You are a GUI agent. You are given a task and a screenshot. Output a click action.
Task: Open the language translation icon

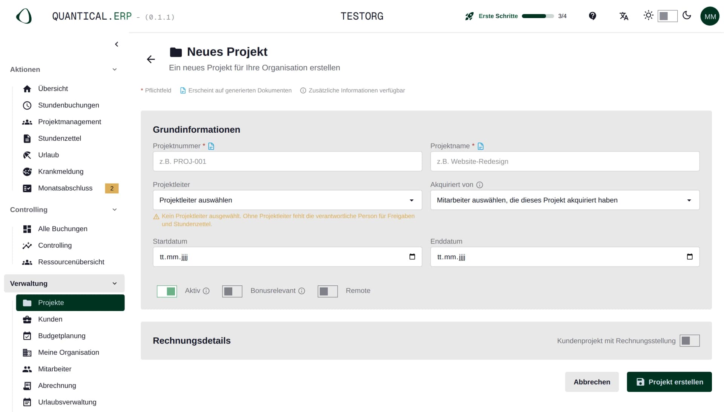(x=624, y=16)
